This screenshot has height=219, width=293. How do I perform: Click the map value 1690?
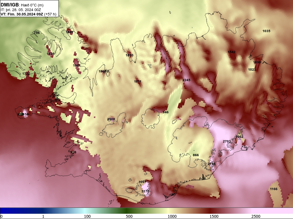[257, 62]
